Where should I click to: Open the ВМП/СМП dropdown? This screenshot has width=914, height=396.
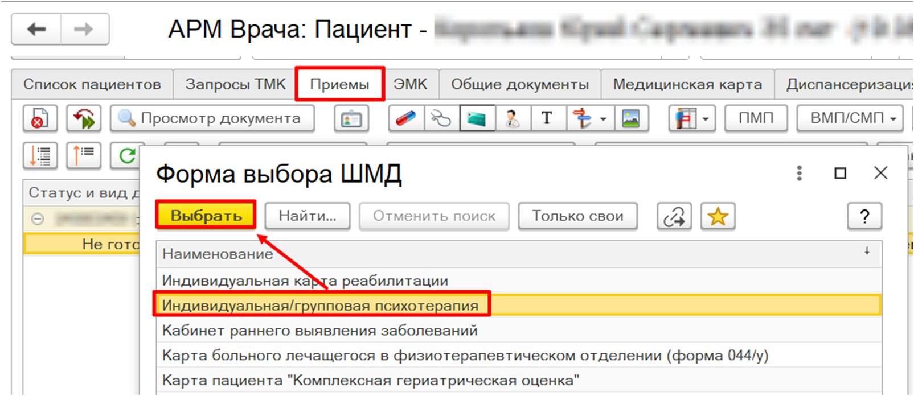pyautogui.click(x=850, y=118)
